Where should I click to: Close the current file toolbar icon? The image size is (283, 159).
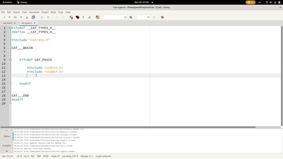(x=48, y=17)
